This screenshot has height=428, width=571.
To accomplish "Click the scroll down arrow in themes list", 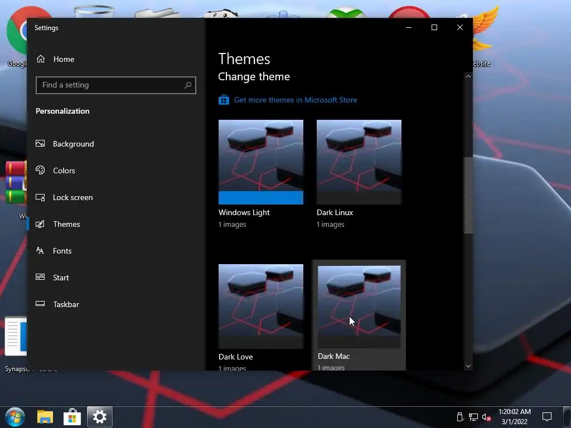I will (x=468, y=366).
